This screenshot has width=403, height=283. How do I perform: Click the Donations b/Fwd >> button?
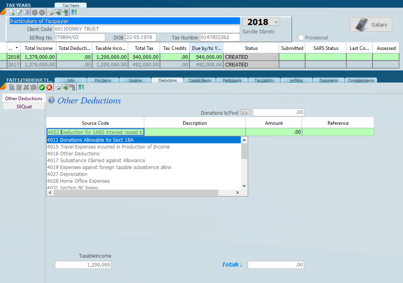point(245,113)
